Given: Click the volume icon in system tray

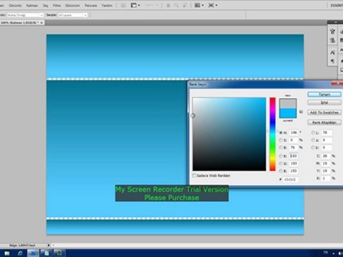Looking at the screenshot, I should (340, 253).
